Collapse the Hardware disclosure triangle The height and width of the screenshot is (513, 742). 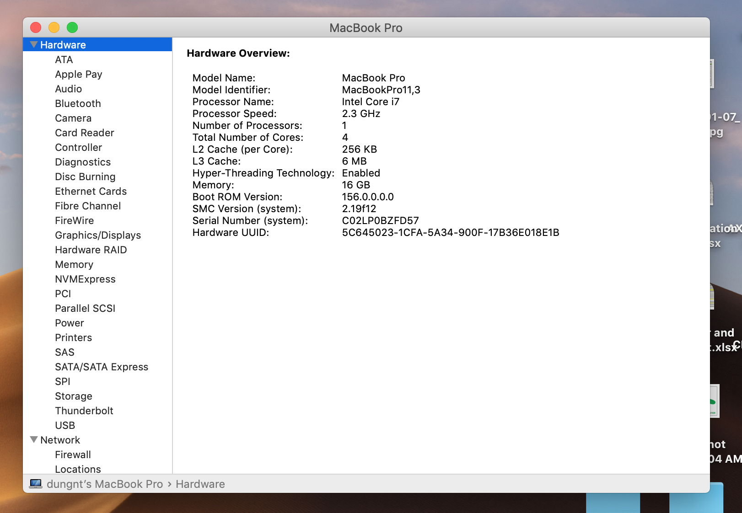click(33, 45)
